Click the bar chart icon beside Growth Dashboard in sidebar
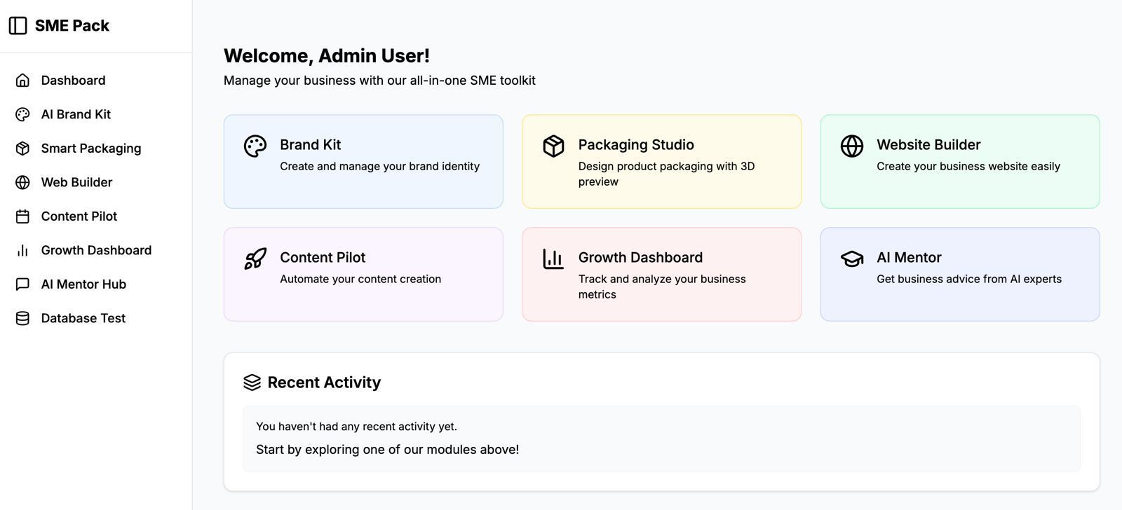 click(x=22, y=250)
